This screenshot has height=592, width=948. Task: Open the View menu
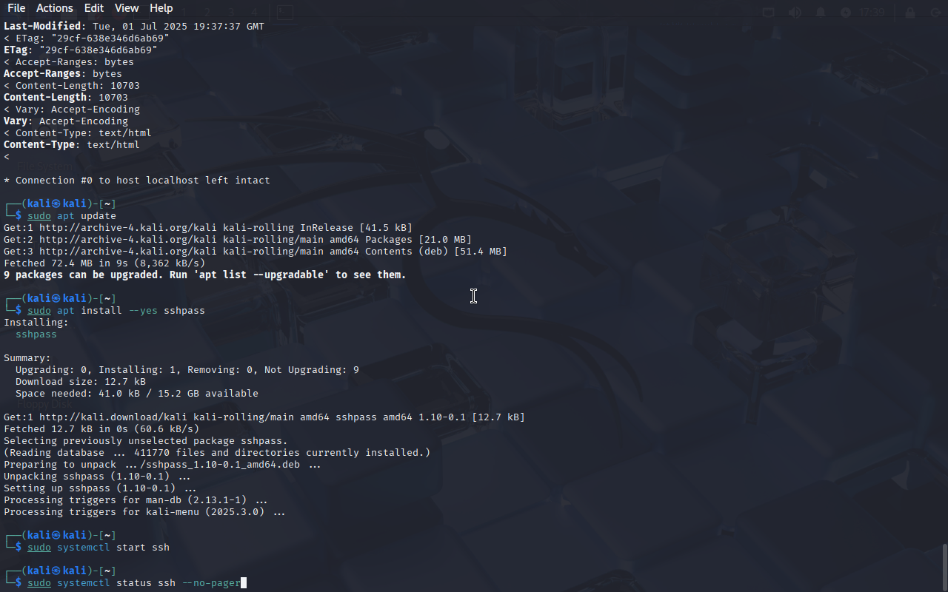127,8
